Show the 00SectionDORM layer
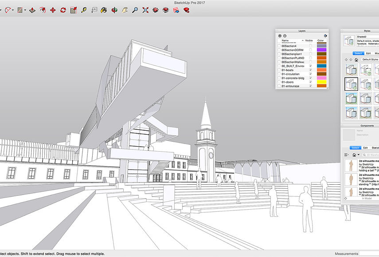Screen dimensions: 379x257 point(310,50)
